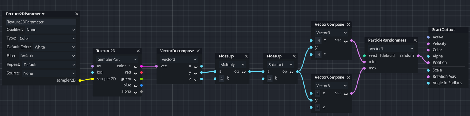Click the x output port on VectorDecompose
Screen dimensions: 470x116
[202, 66]
